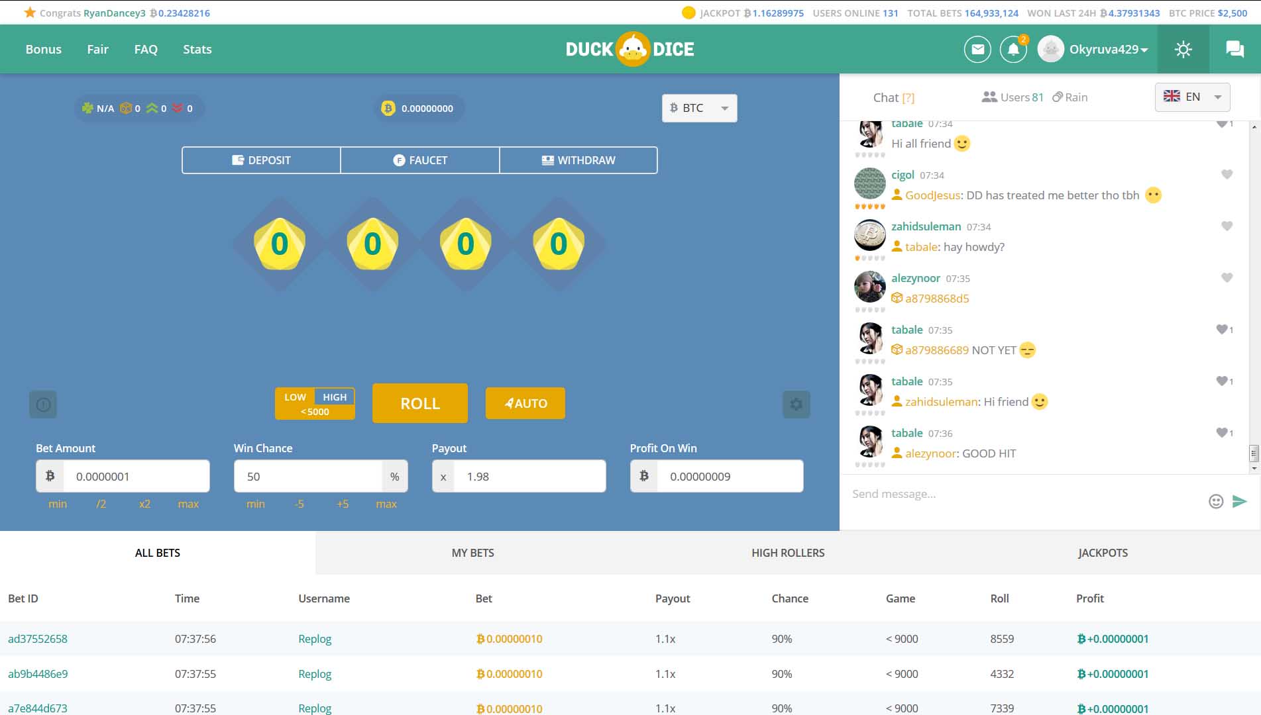
Task: Open the Stats menu item
Action: (197, 49)
